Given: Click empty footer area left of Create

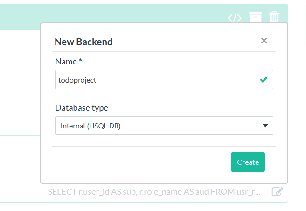Looking at the screenshot, I should tap(140, 162).
